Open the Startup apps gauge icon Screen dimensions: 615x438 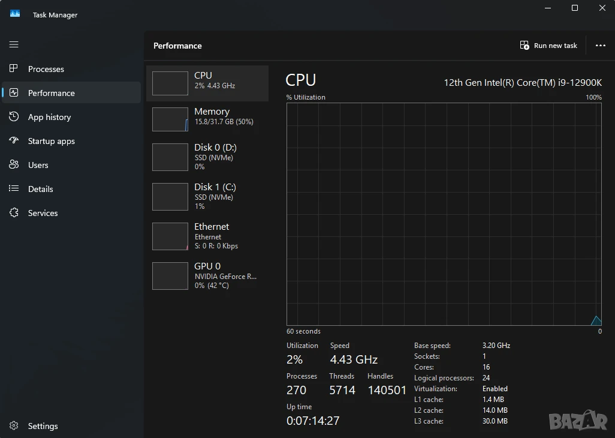(14, 140)
